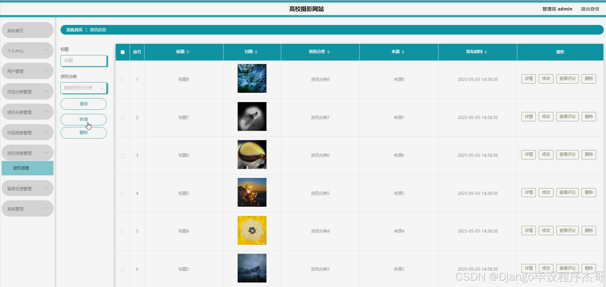Sort table by 封面 column arrows
The image size is (606, 287).
tap(256, 52)
